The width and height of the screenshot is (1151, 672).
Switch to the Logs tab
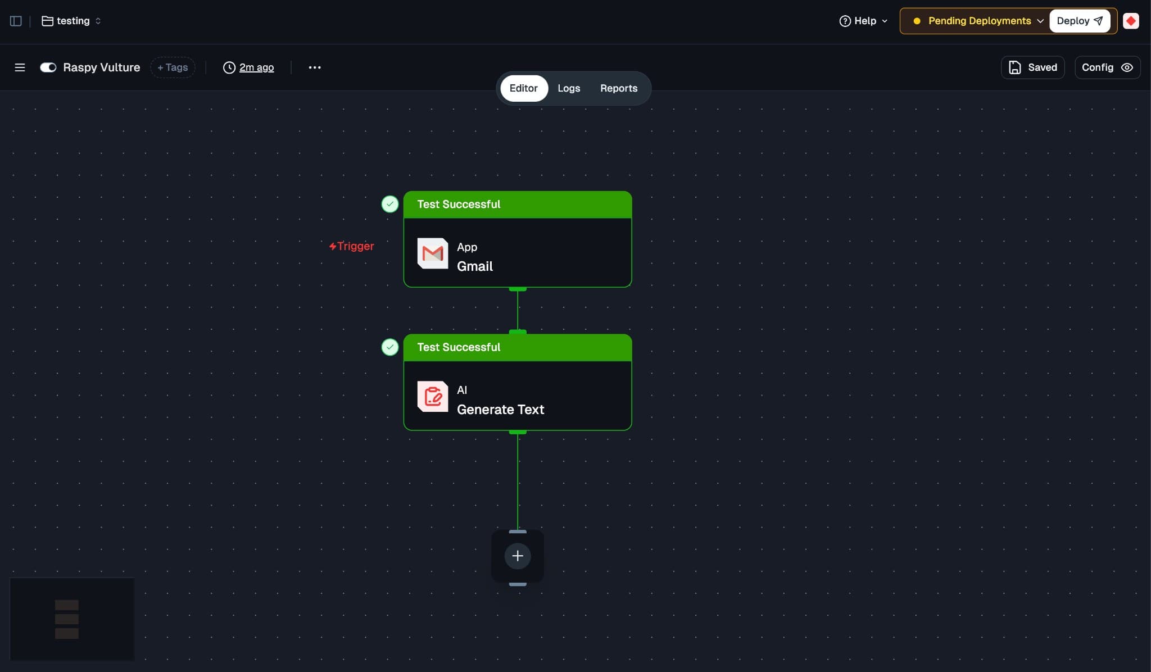tap(568, 88)
